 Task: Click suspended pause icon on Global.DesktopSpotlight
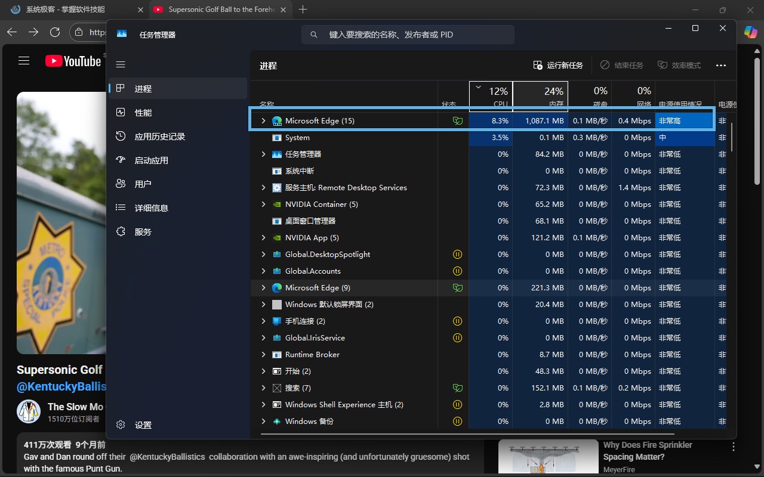click(458, 254)
